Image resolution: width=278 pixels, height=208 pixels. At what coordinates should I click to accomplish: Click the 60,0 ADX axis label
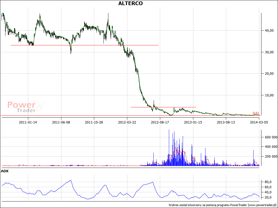[268, 187]
